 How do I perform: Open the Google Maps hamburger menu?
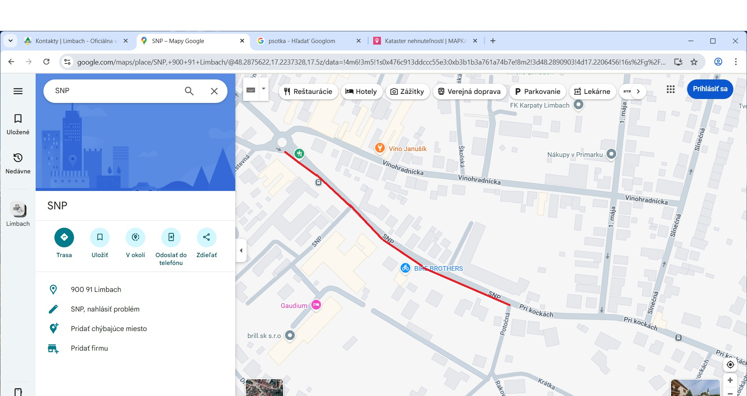tap(18, 91)
